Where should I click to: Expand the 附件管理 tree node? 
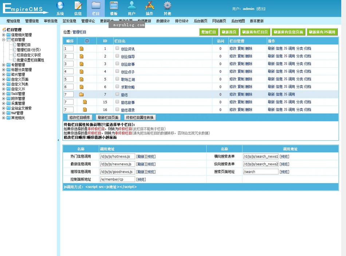[4, 99]
